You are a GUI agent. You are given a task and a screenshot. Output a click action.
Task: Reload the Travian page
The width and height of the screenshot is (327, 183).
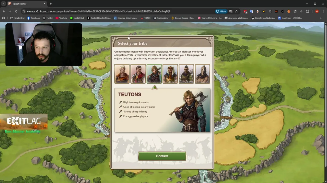16,11
